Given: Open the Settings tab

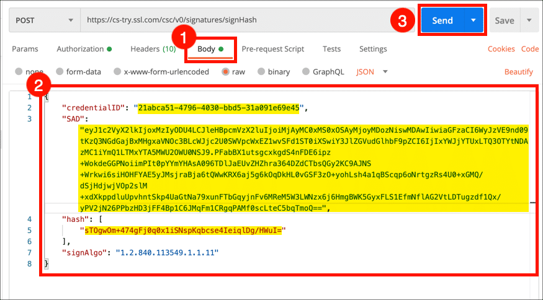Looking at the screenshot, I should 373,49.
